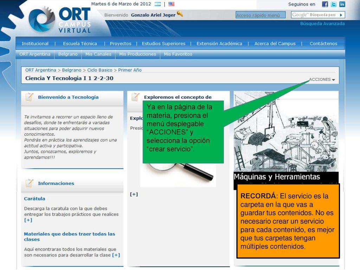Select the Belgrano tab

68,54
